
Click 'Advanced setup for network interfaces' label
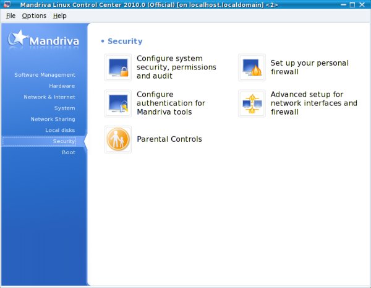[x=314, y=103]
